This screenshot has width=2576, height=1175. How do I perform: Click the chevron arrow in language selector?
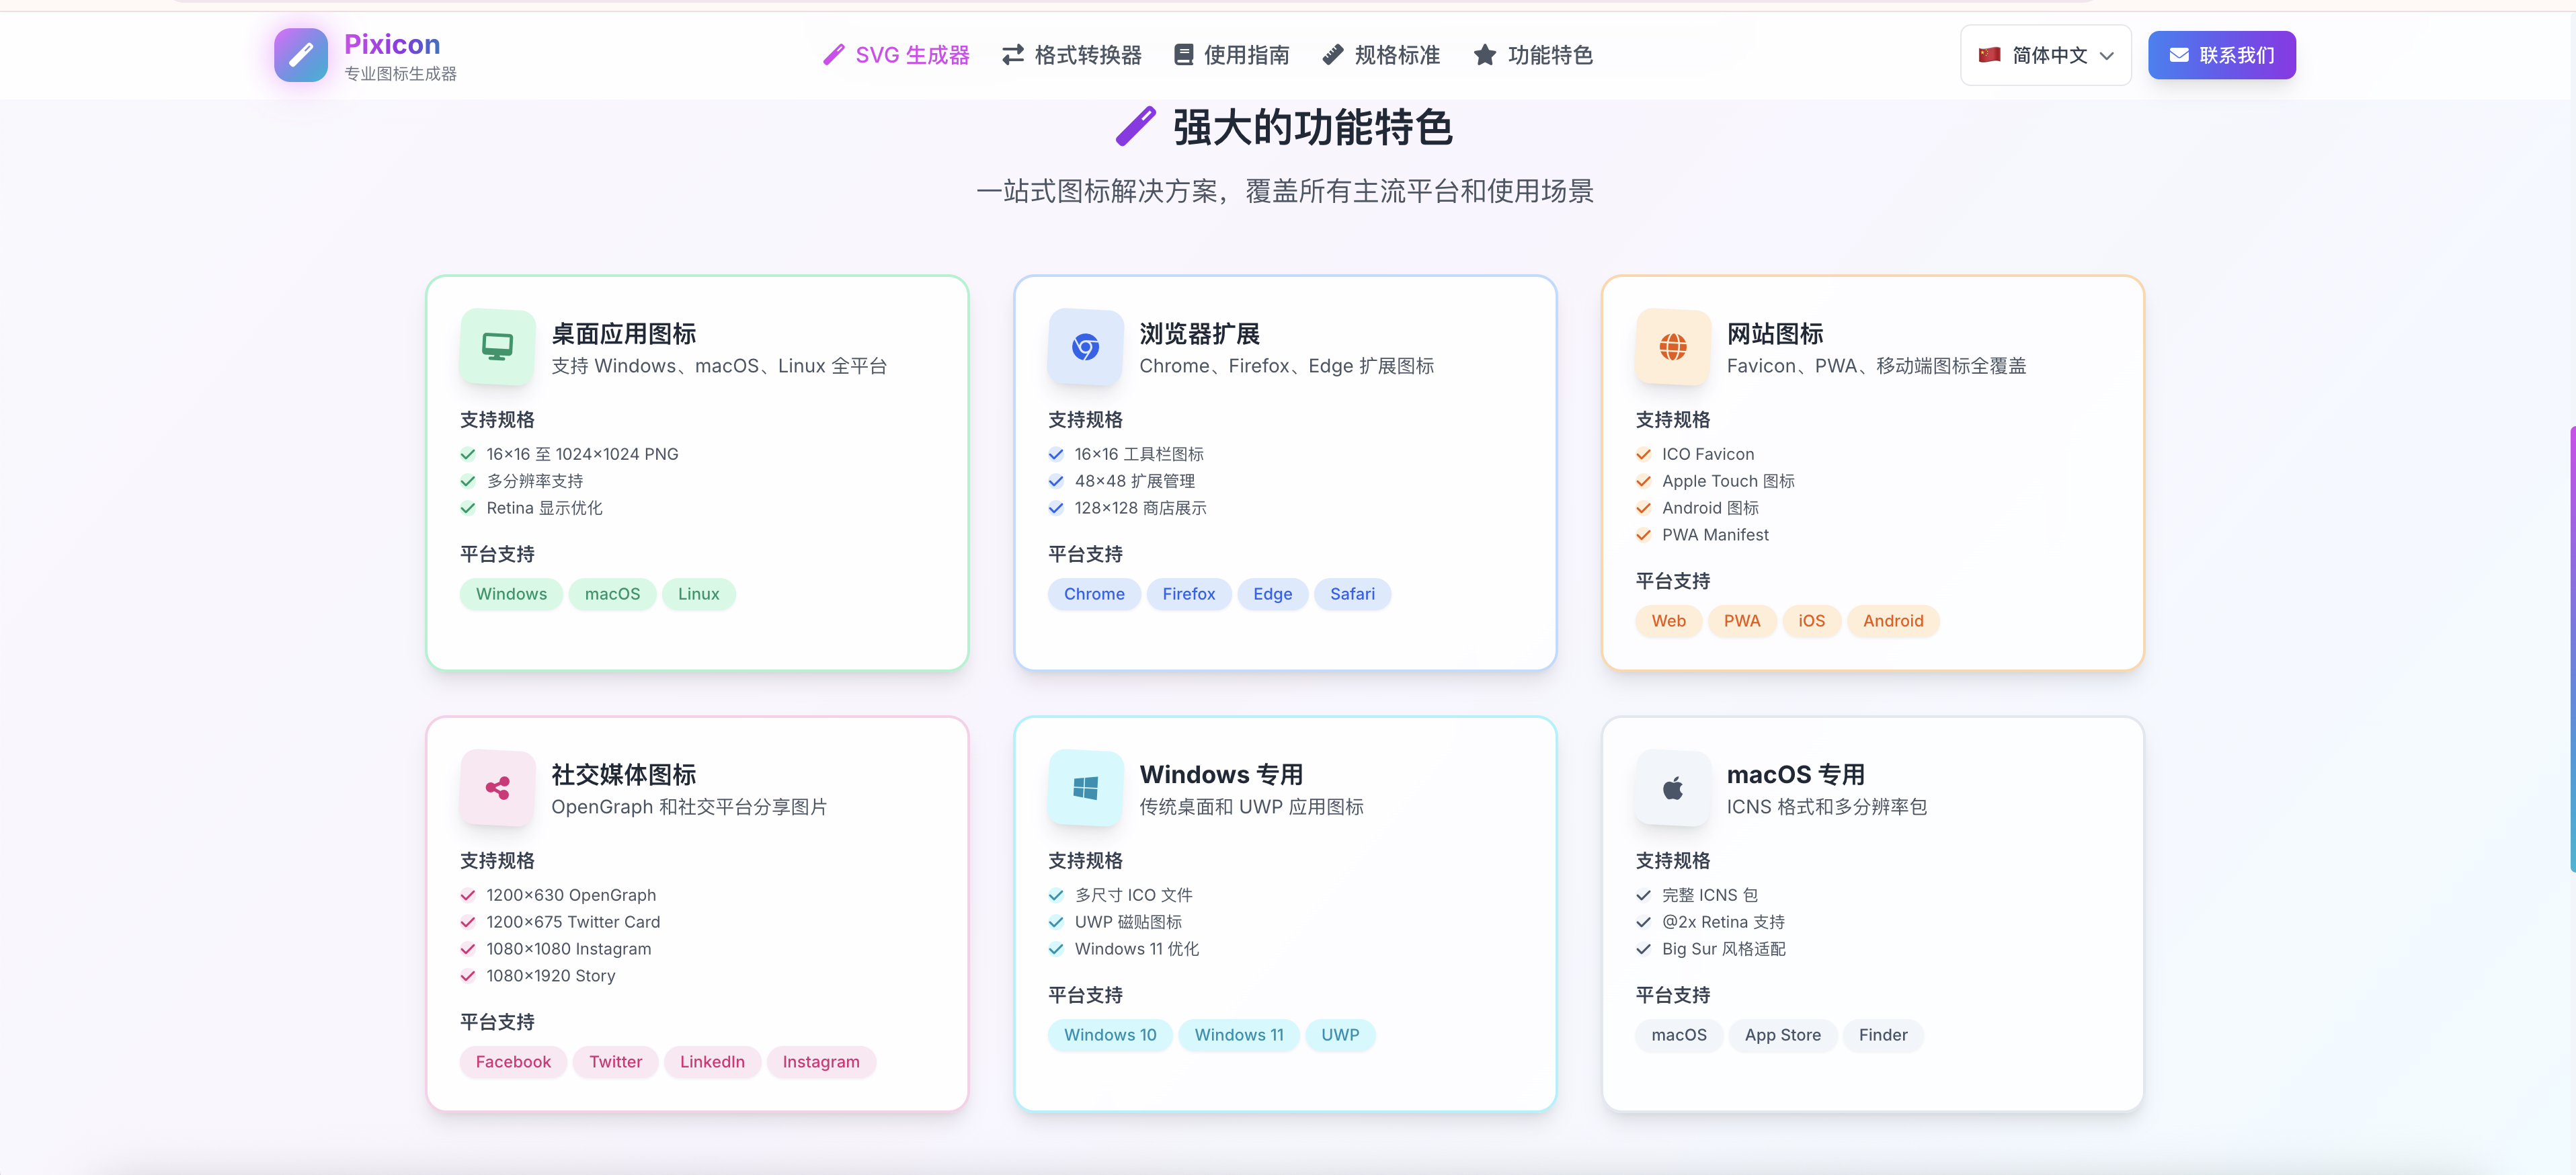[2107, 56]
